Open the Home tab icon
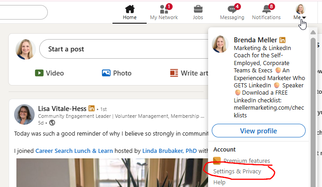 click(x=130, y=9)
